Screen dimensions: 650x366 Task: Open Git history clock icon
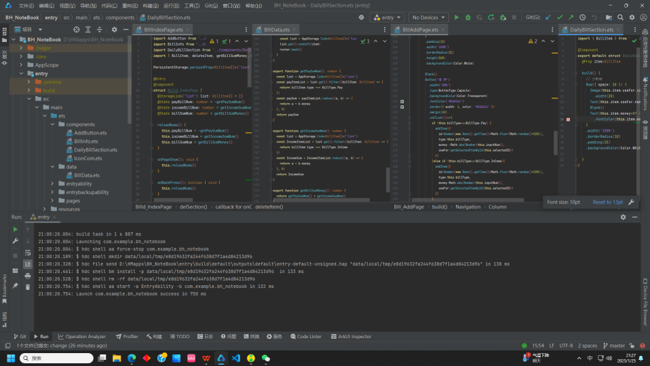tap(582, 17)
